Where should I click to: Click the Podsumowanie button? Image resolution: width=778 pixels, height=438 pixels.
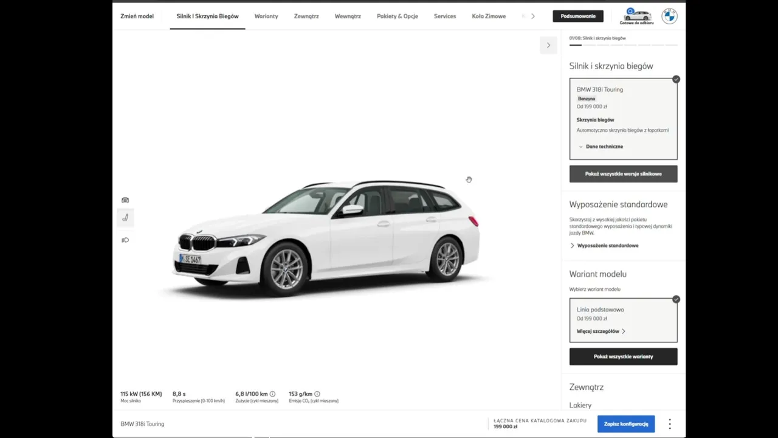point(578,16)
